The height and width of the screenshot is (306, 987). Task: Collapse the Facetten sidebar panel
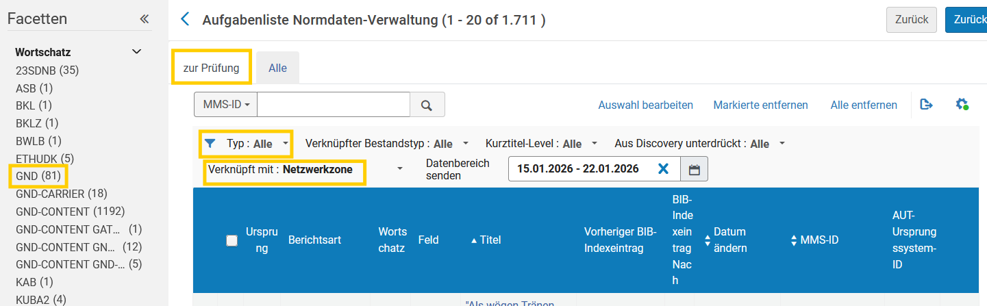click(x=144, y=19)
